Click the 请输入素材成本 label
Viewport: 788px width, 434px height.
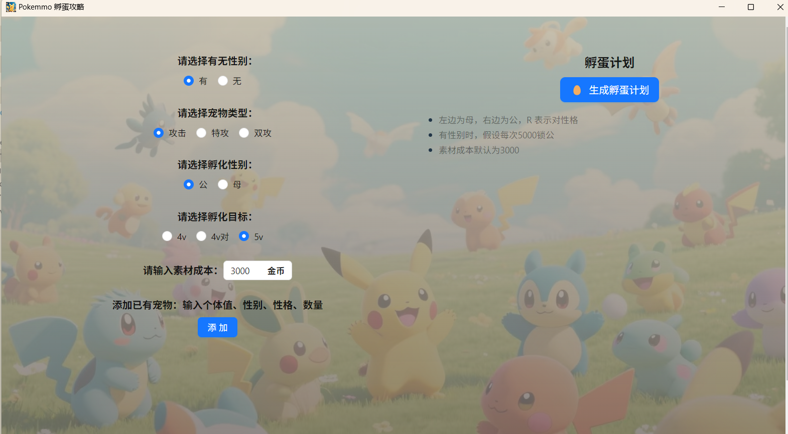pos(181,271)
